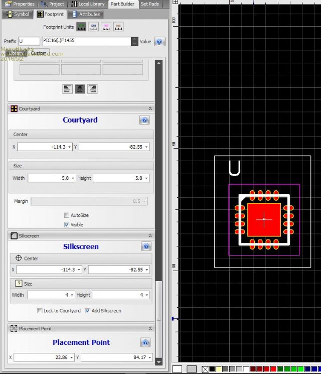Collapse the Courtyard section
The image size is (321, 374).
pyautogui.click(x=149, y=108)
